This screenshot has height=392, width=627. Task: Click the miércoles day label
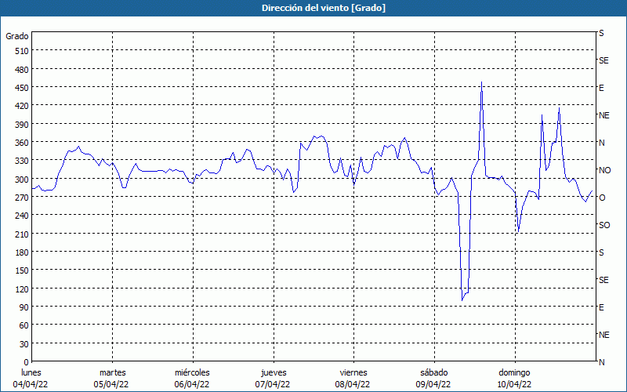192,372
